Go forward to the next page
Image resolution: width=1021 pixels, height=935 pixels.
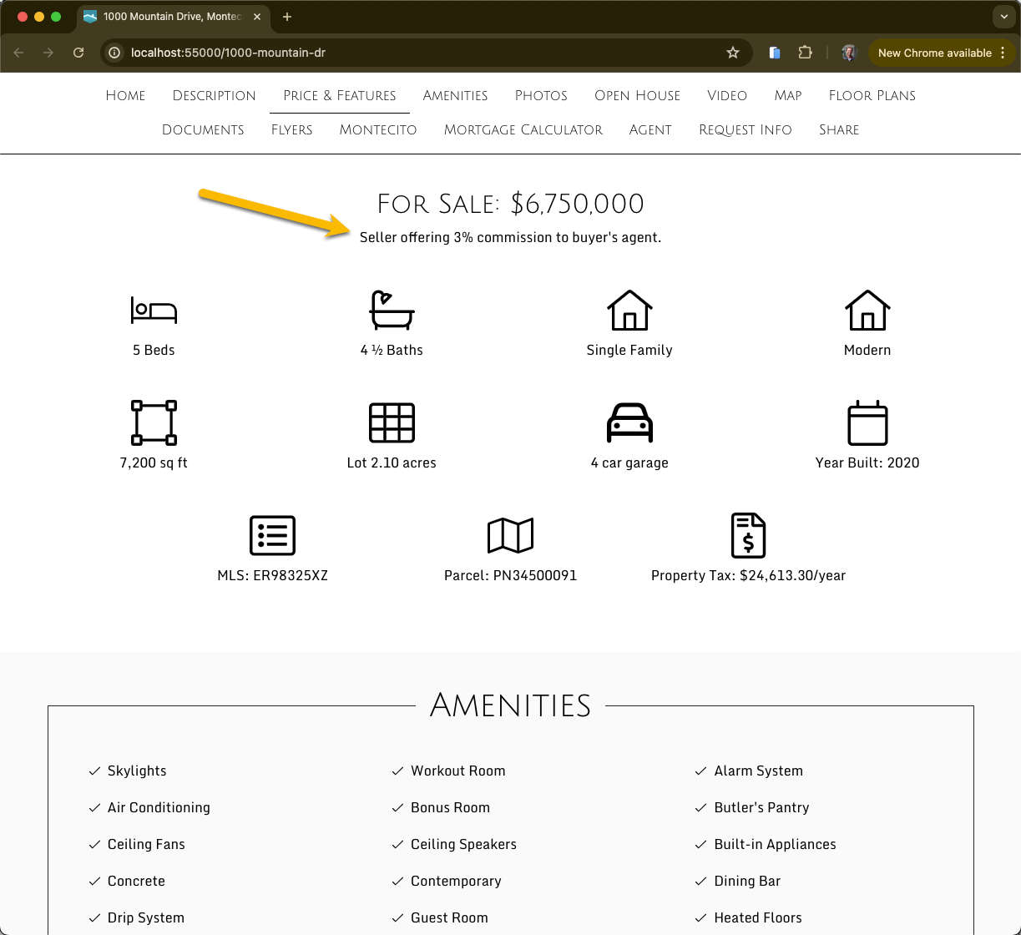(x=48, y=53)
